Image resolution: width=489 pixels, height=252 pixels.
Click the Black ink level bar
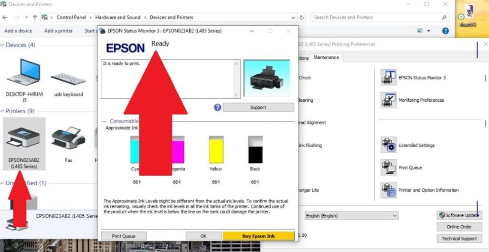(x=255, y=150)
